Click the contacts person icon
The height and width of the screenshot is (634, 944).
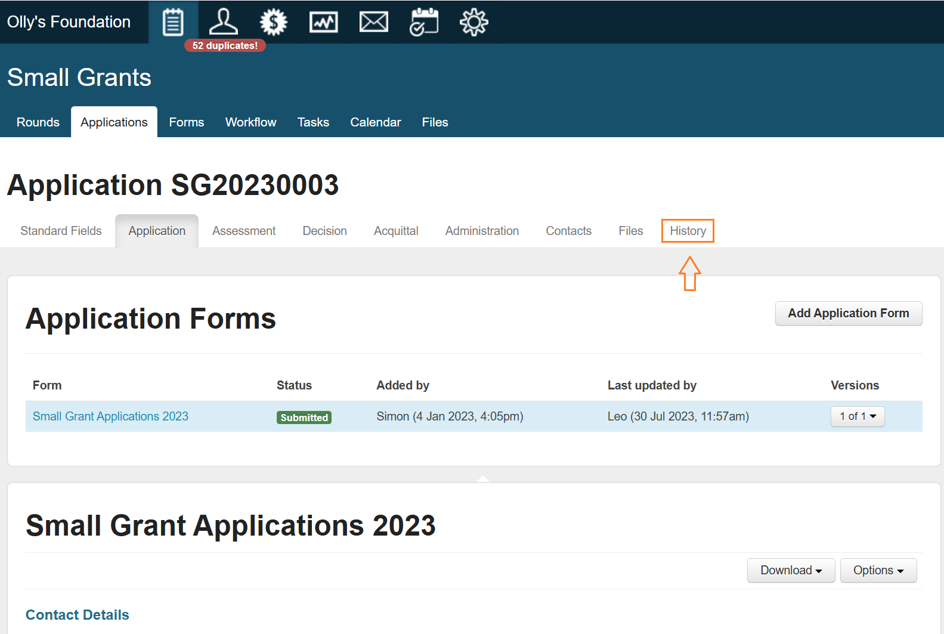tap(224, 22)
